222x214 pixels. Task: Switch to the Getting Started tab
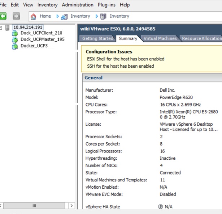(x=97, y=38)
